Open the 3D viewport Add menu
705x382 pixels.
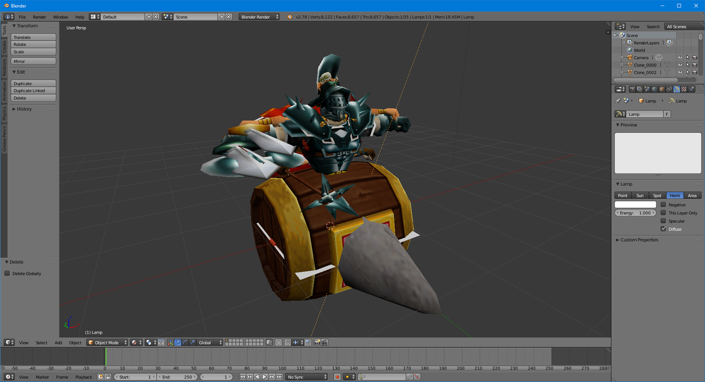[58, 342]
